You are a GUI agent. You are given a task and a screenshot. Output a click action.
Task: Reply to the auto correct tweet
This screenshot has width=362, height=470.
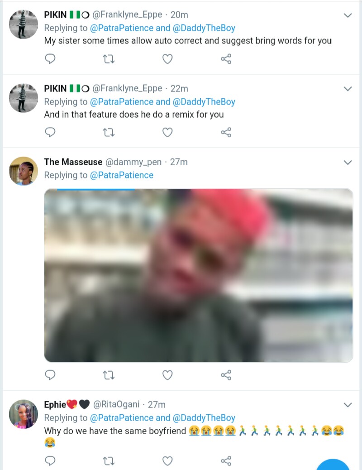[51, 59]
